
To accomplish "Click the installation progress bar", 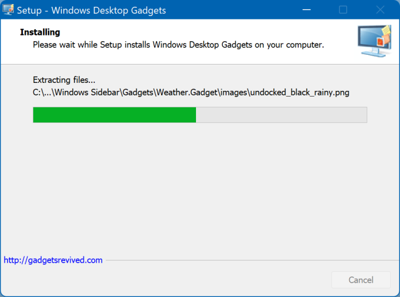I will (200, 115).
